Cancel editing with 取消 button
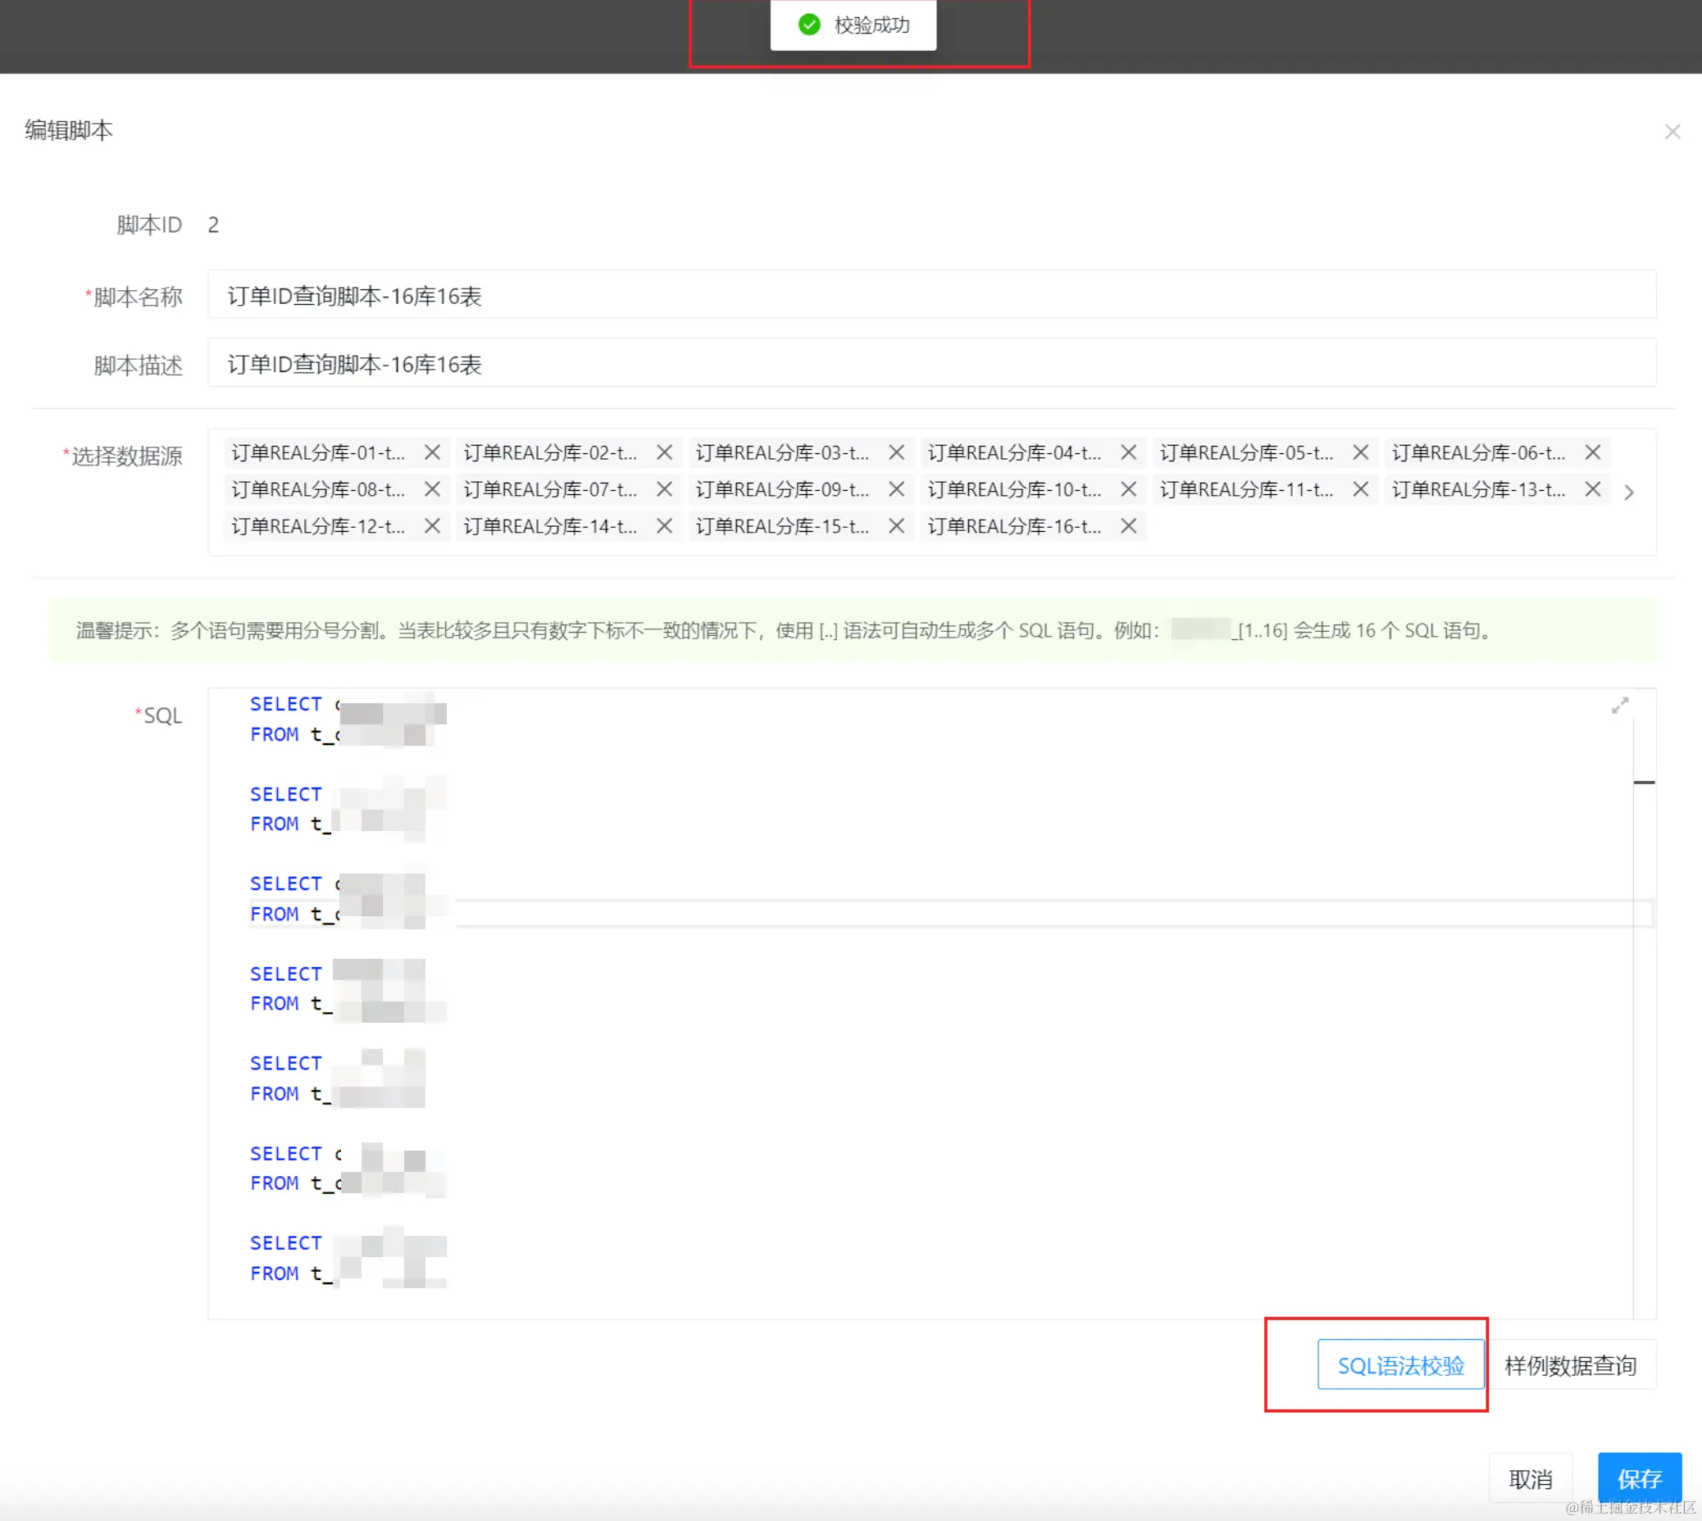Screen dimensions: 1702x1521 pyautogui.click(x=1530, y=1478)
